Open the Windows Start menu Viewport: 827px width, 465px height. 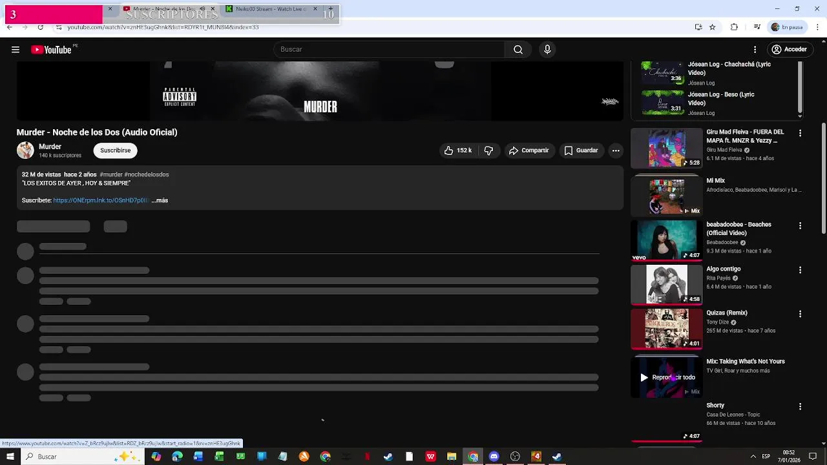point(10,457)
